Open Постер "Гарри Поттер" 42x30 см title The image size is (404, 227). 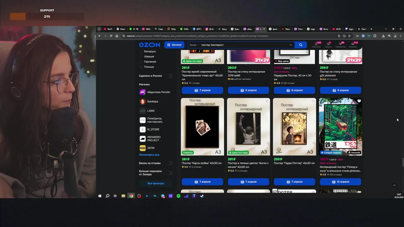[294, 163]
